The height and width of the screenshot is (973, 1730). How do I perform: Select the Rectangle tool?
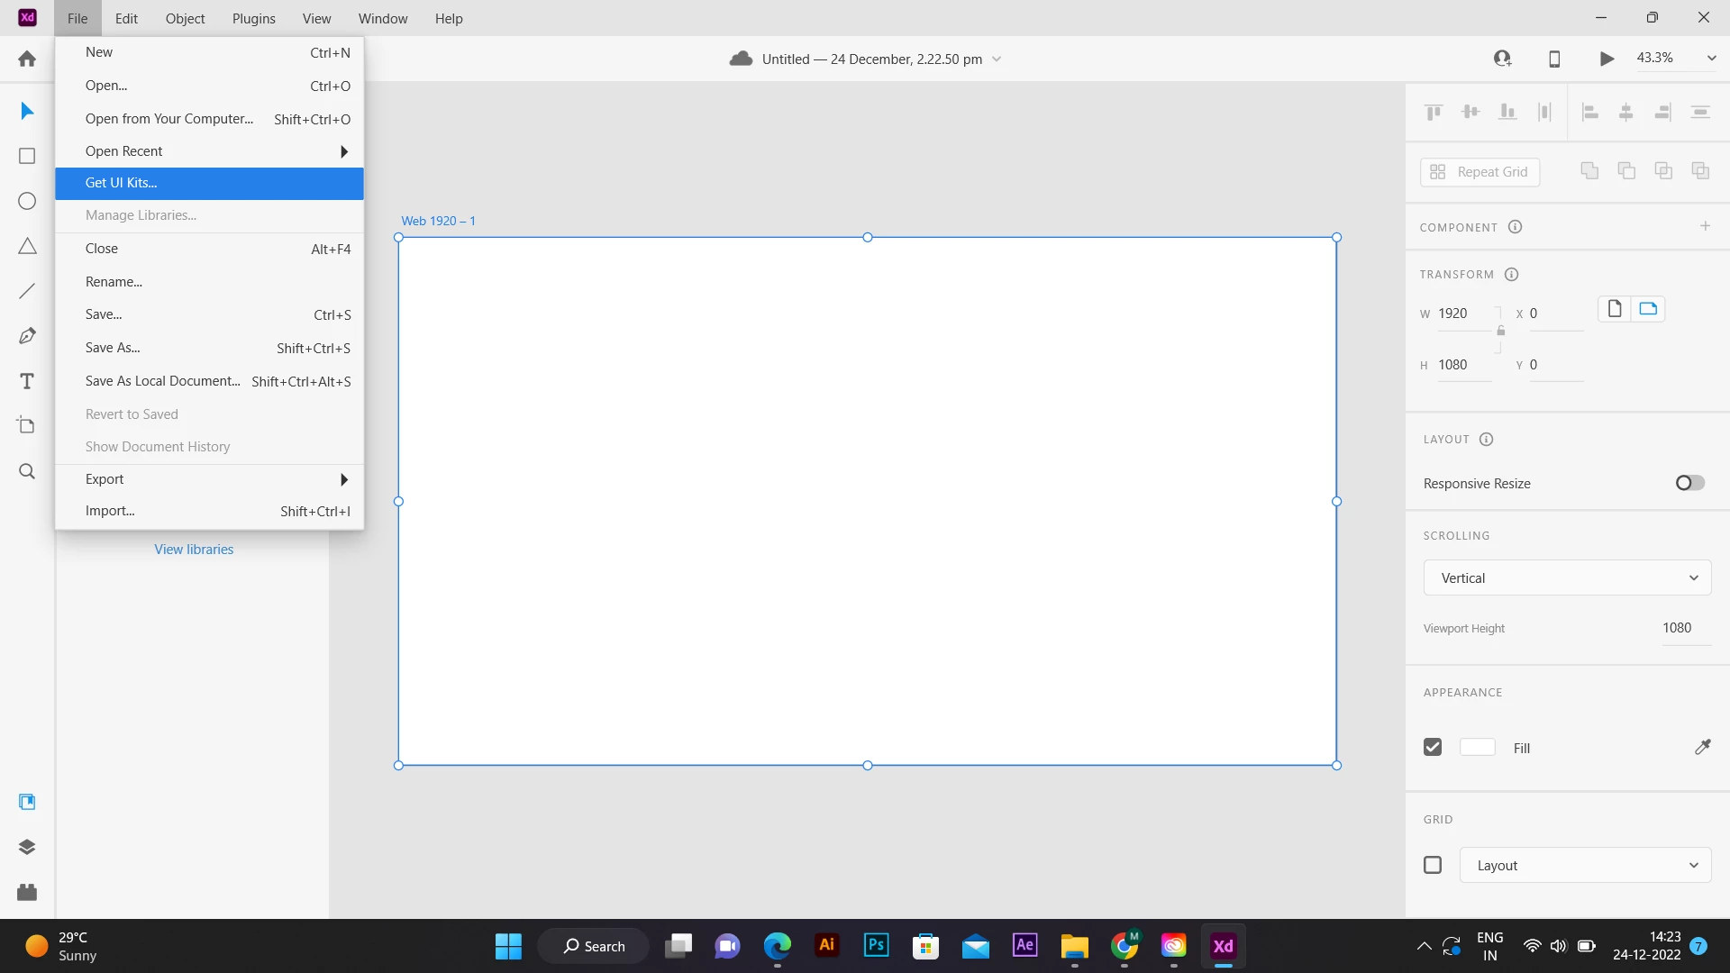(27, 156)
